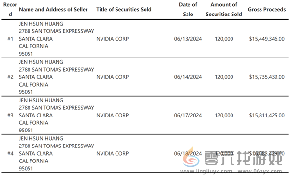Click the Amount of Securities Sold header
290x175 pixels.
[224, 9]
